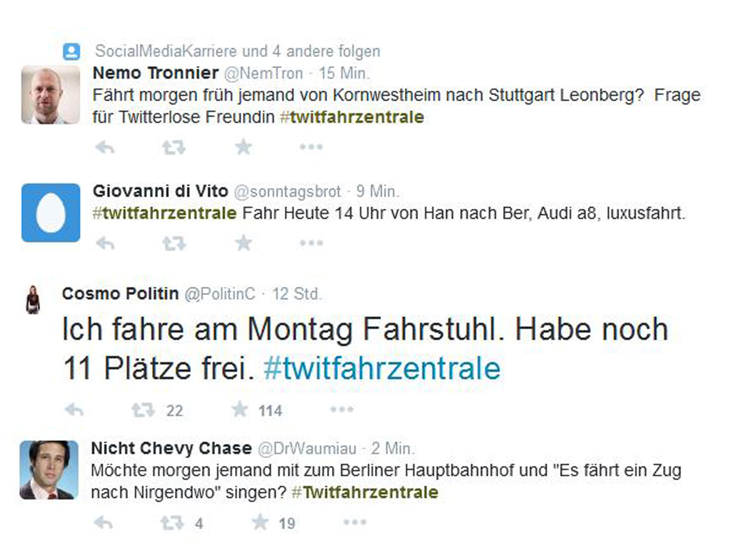Open the @sonntagsbrot profile handle

coord(287,191)
